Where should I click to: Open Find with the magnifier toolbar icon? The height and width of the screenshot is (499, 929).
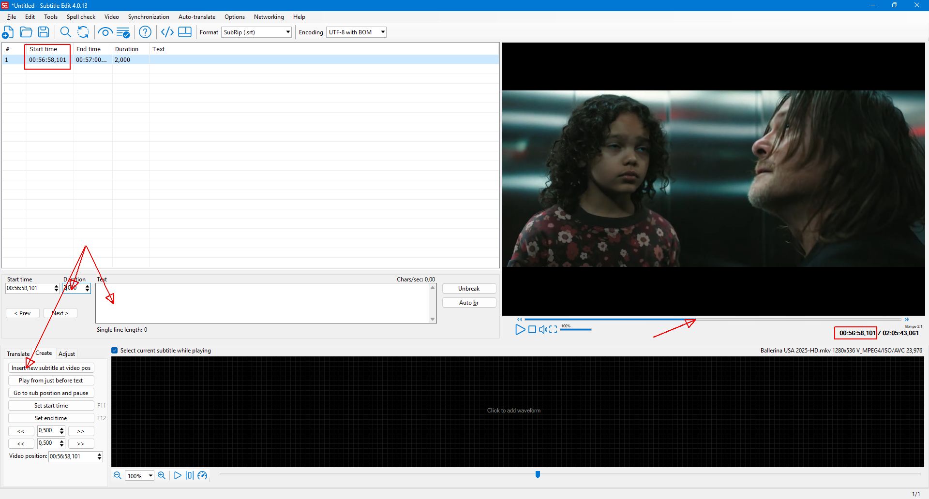tap(65, 32)
